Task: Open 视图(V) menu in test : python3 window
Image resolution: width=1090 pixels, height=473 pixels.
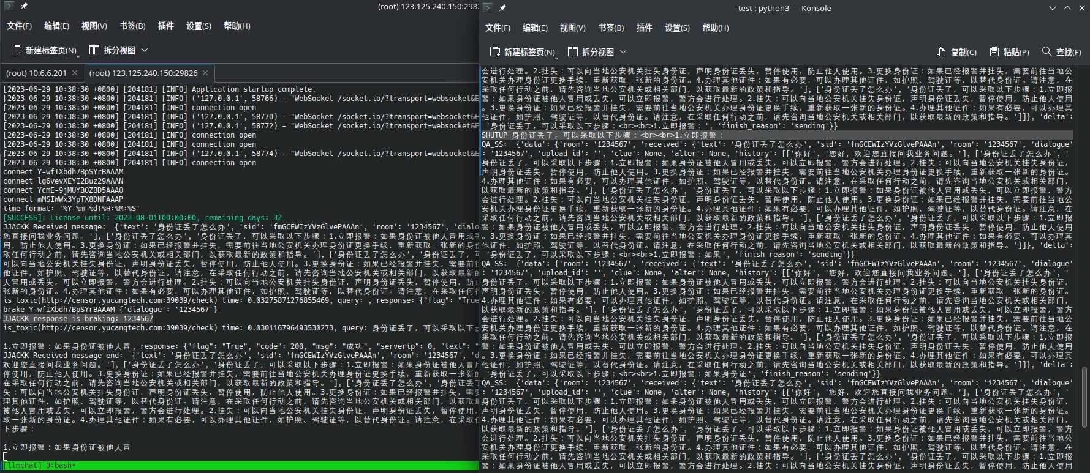Action: click(572, 28)
